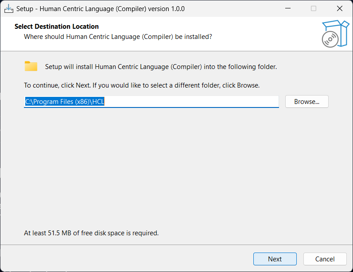Minimize the Setup window
This screenshot has width=353, height=272.
coord(287,8)
